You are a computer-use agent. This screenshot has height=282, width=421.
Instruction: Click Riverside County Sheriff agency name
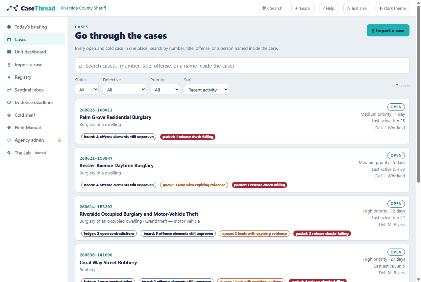84,8
